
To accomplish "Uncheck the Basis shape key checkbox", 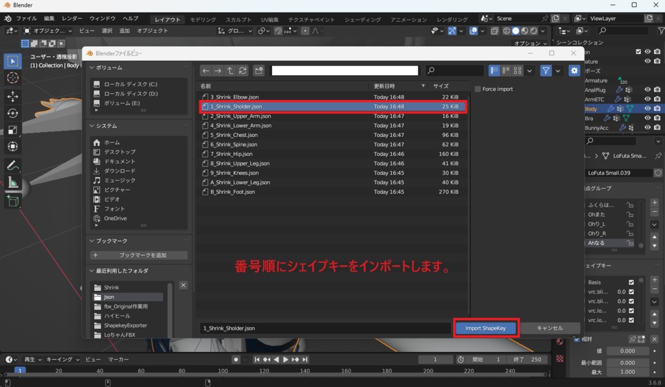I will coord(631,282).
